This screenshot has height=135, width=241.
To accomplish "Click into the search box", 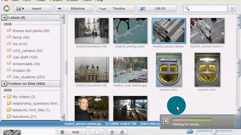I will point(205,8).
